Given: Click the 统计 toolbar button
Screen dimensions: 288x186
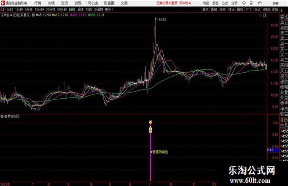Looking at the screenshot, I should point(231,9).
